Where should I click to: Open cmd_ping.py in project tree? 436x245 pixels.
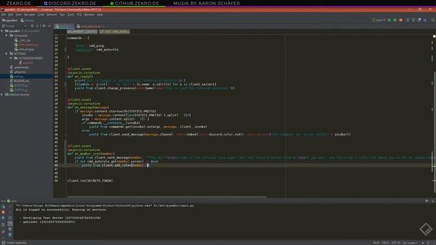(25, 49)
